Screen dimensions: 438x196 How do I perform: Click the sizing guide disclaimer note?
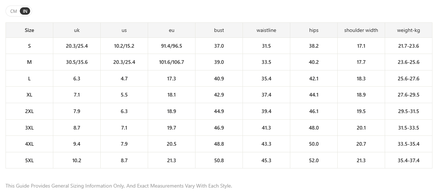tap(119, 186)
